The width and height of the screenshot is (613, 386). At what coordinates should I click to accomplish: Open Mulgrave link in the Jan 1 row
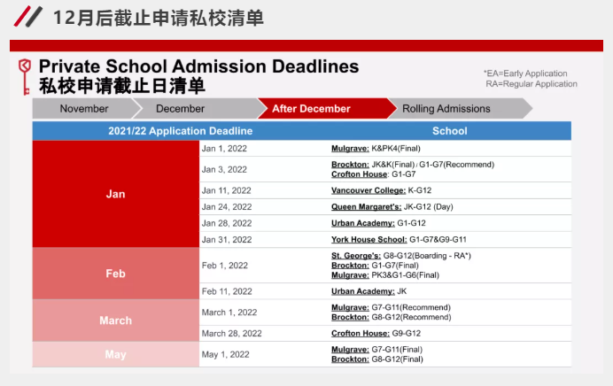(x=350, y=149)
